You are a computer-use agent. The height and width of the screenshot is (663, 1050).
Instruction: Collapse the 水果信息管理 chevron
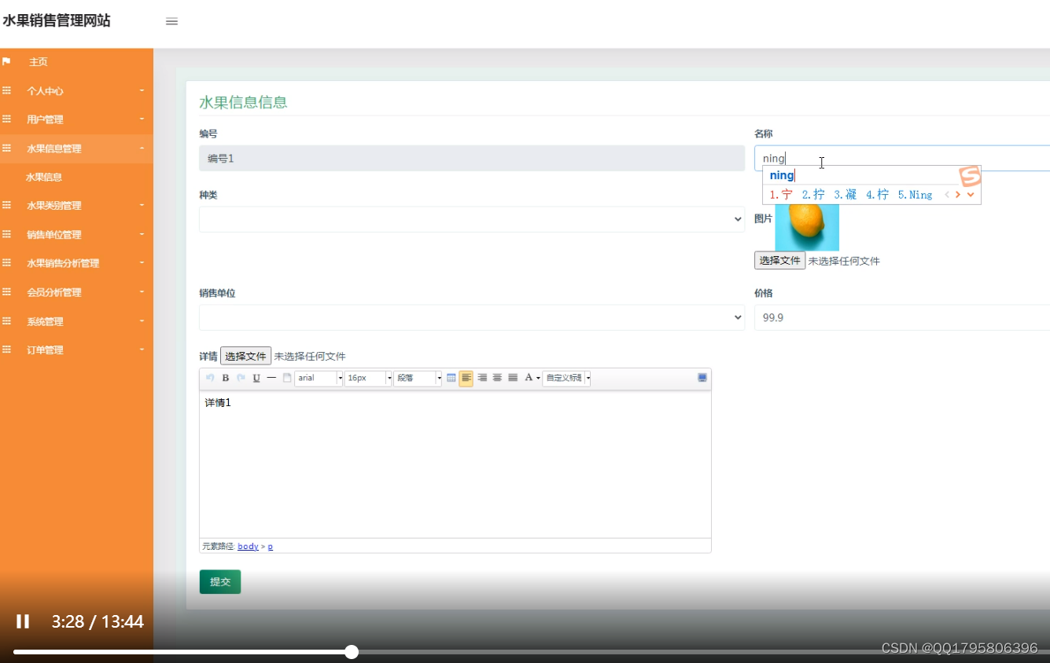(x=142, y=148)
